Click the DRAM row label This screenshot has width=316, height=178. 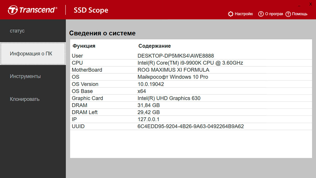80,105
